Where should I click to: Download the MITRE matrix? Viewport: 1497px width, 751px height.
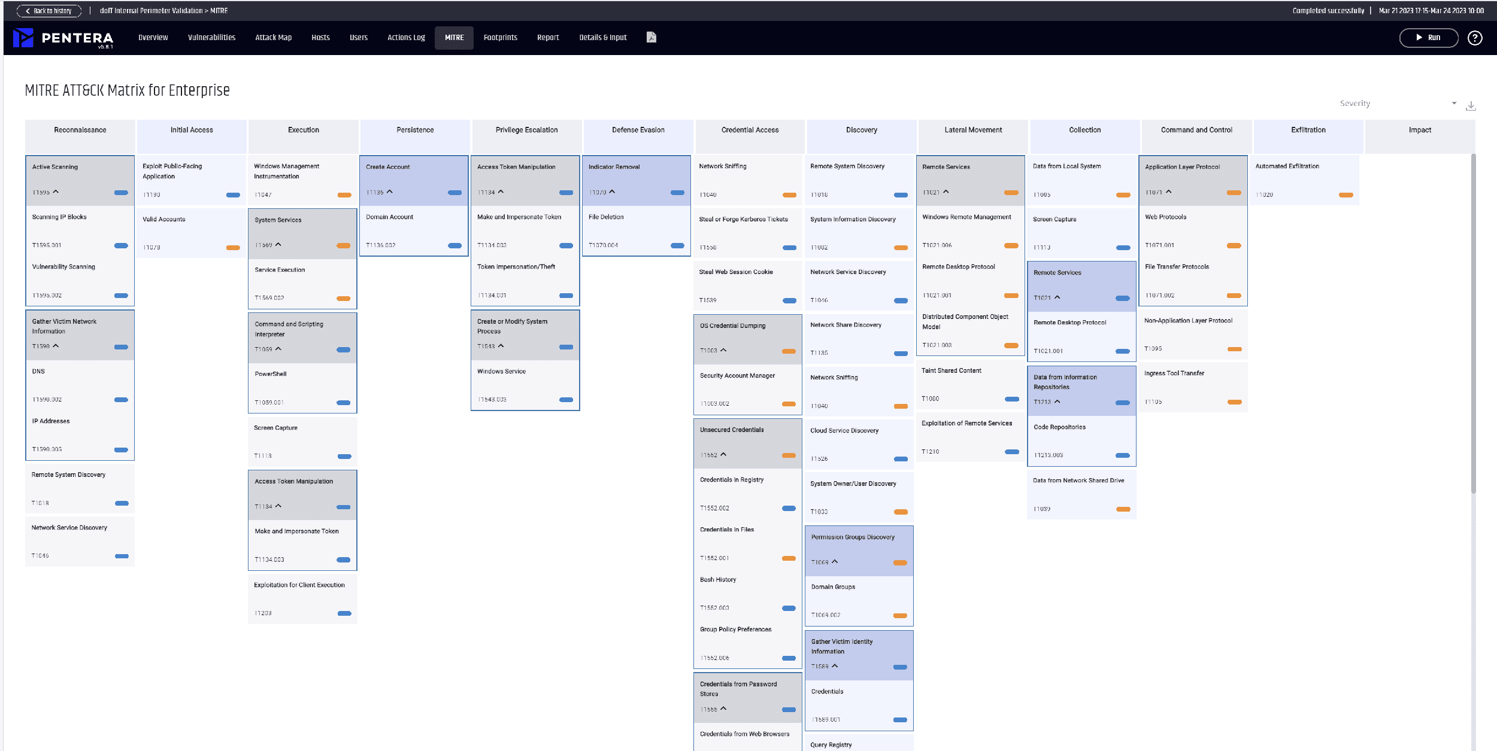1471,106
